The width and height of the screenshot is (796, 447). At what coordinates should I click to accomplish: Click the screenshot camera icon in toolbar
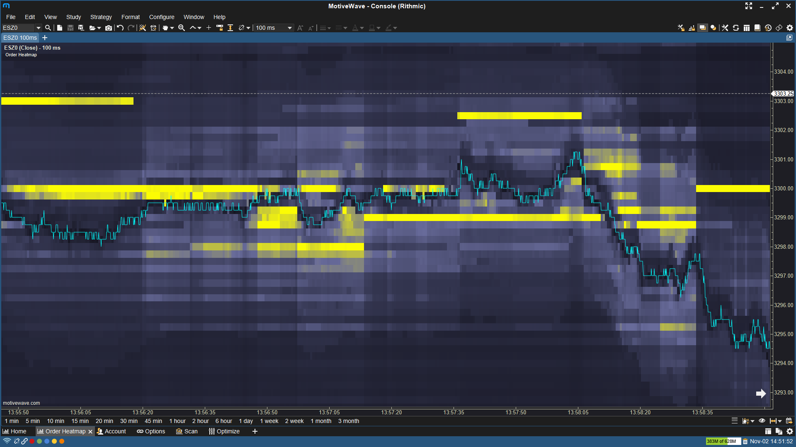point(109,28)
